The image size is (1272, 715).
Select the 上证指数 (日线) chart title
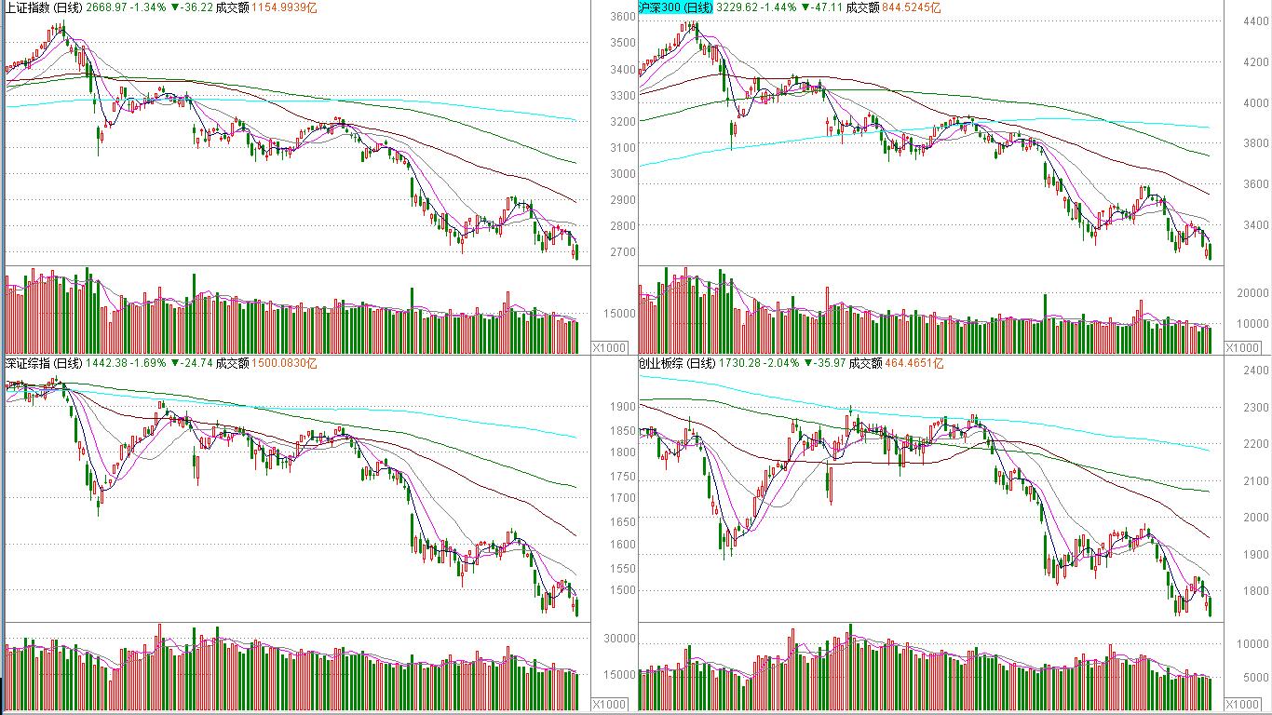tap(44, 7)
